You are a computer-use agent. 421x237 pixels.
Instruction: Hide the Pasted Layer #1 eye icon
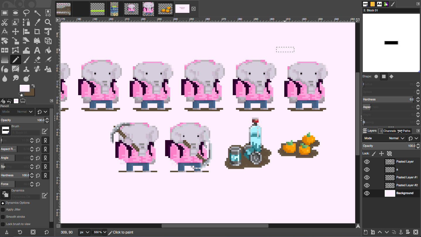click(x=367, y=177)
